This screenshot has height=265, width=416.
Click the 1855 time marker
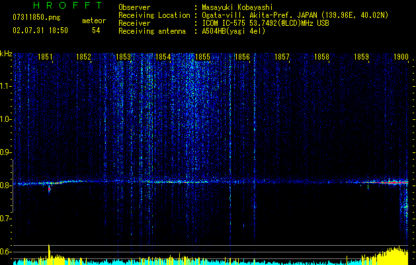point(202,57)
